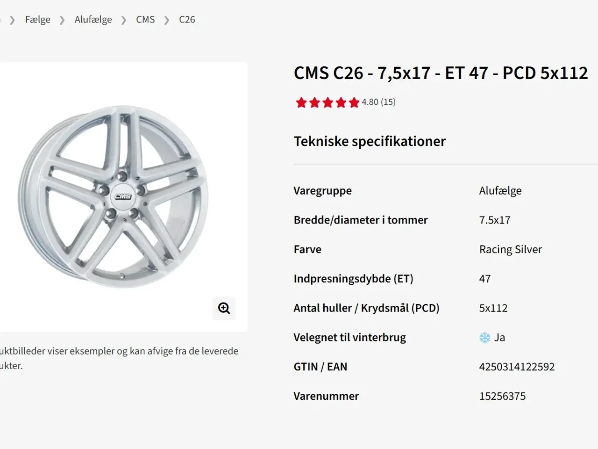This screenshot has height=449, width=598.
Task: Click the Racing Silver color value
Action: [x=511, y=249]
